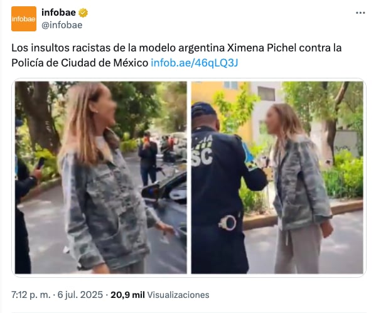Click the tweet text about Ximena Pichel
The height and width of the screenshot is (313, 376).
coord(176,55)
